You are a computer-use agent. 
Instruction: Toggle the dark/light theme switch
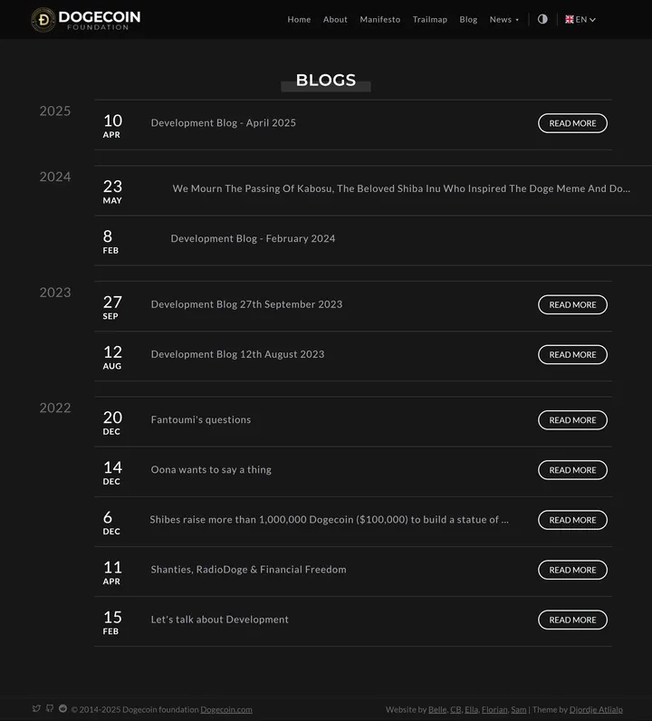(542, 19)
